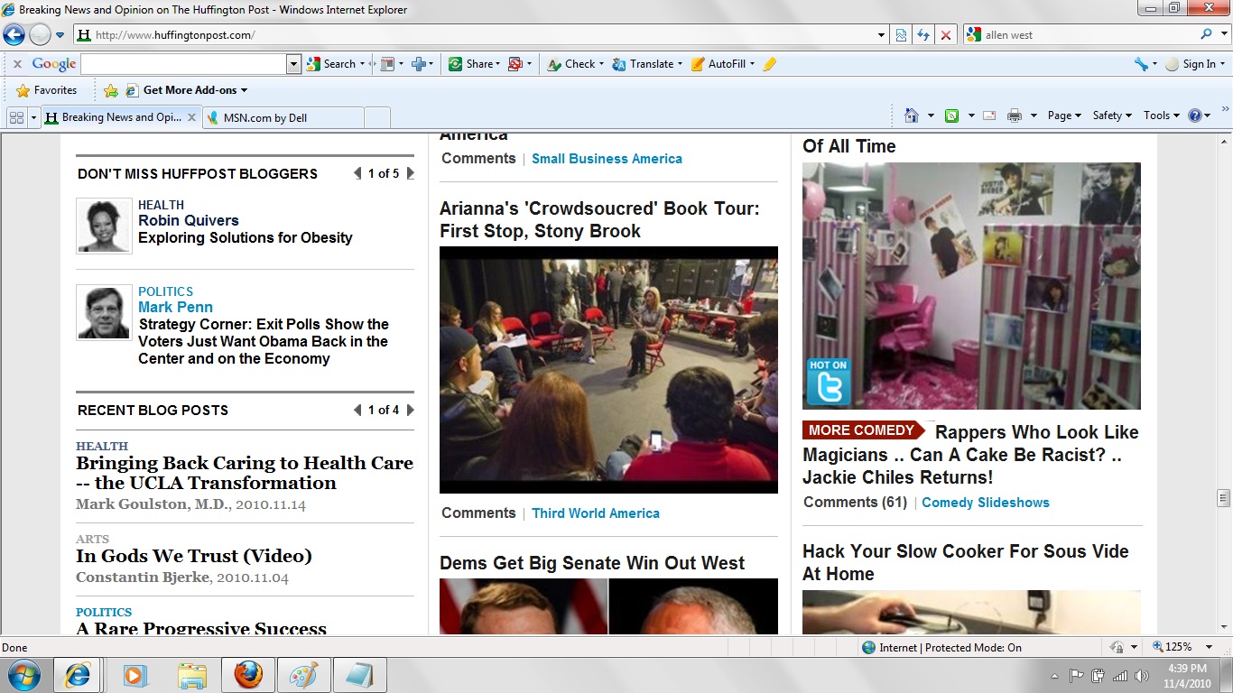Open the recent pages dropdown arrow
This screenshot has width=1233, height=693.
click(x=60, y=35)
